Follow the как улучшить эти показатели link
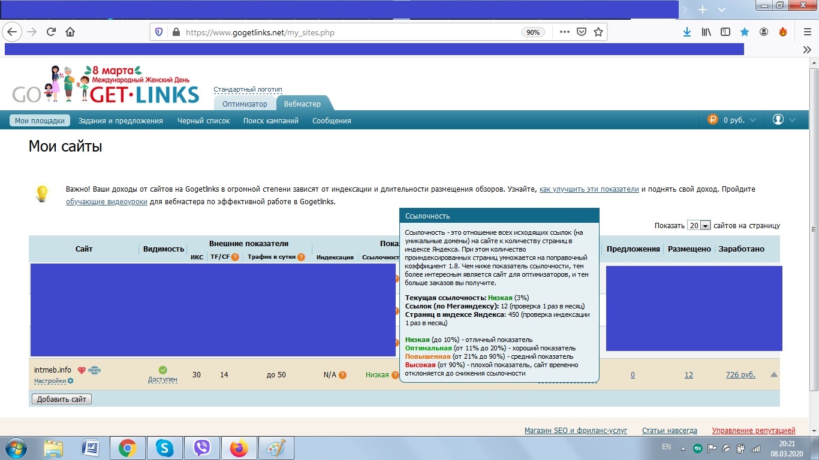 pyautogui.click(x=589, y=189)
